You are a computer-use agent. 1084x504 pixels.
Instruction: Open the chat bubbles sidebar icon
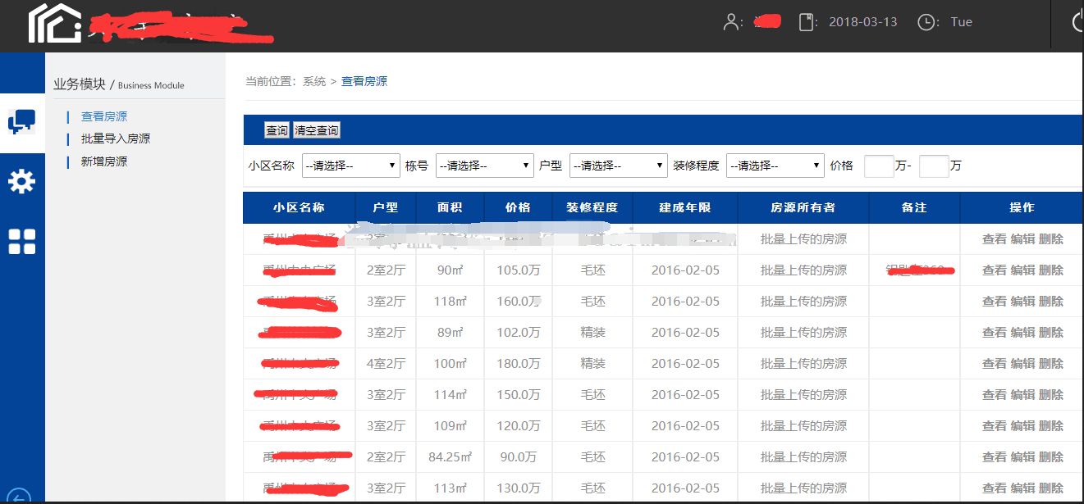coord(22,122)
